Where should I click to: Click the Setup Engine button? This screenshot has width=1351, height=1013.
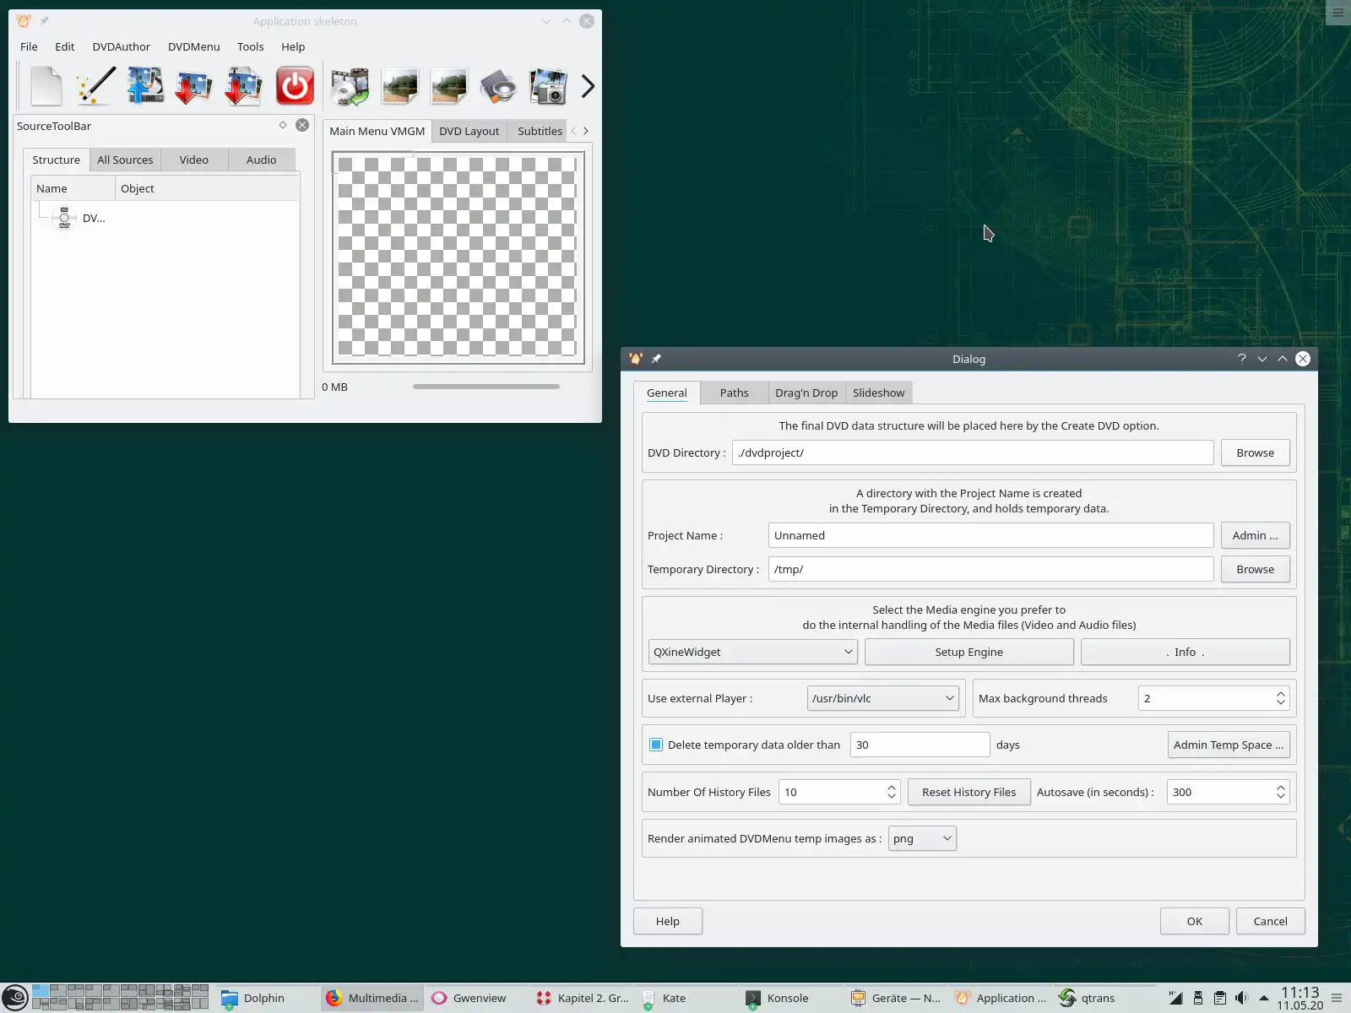[968, 652]
